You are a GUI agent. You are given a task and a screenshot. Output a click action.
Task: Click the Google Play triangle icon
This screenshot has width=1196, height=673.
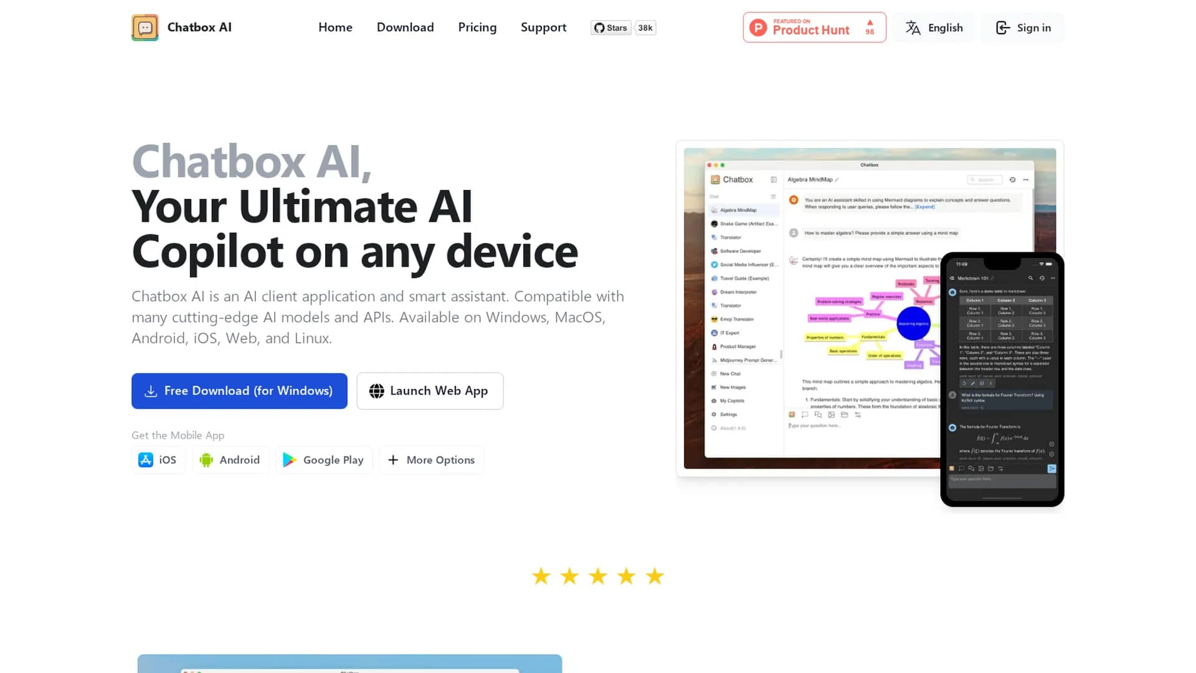coord(290,460)
